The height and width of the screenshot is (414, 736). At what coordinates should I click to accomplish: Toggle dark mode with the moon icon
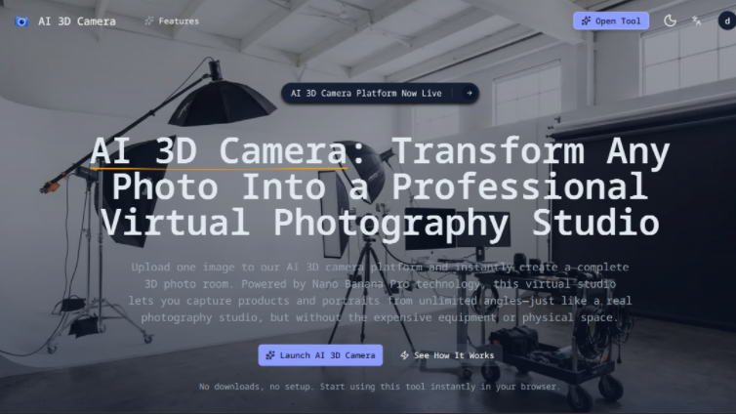tap(671, 21)
